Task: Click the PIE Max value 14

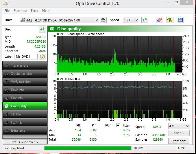Action: [x=79, y=135]
